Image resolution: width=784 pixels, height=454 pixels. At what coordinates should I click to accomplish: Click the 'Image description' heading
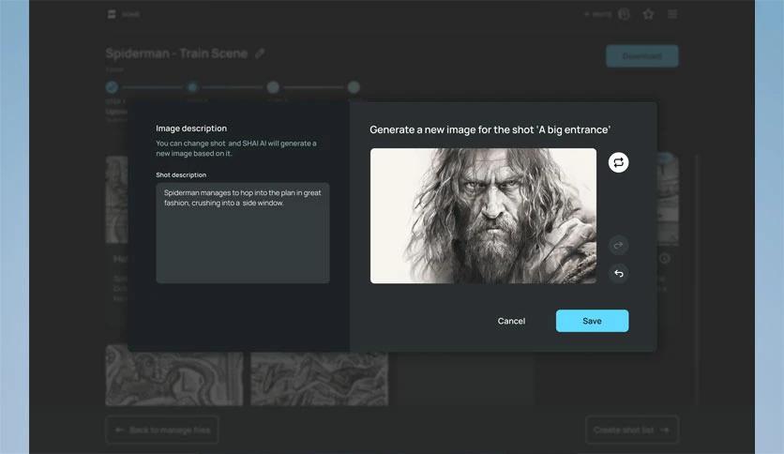pos(191,129)
